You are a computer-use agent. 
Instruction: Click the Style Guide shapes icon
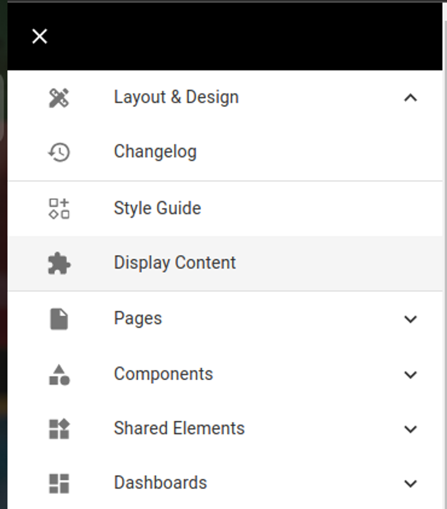(58, 208)
